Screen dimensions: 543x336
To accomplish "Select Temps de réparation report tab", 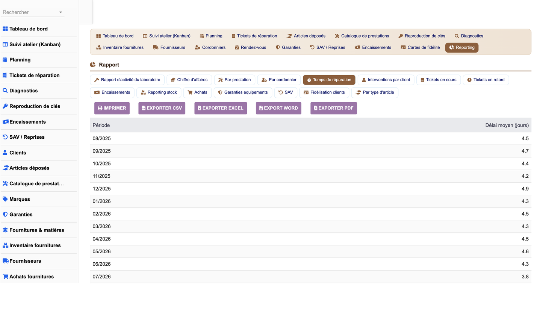I will pos(329,80).
